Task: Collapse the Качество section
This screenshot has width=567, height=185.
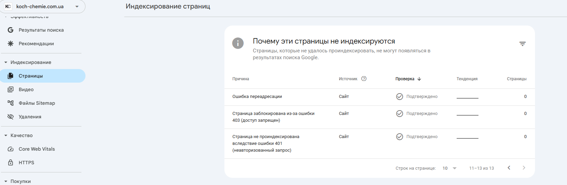Action: click(x=6, y=135)
